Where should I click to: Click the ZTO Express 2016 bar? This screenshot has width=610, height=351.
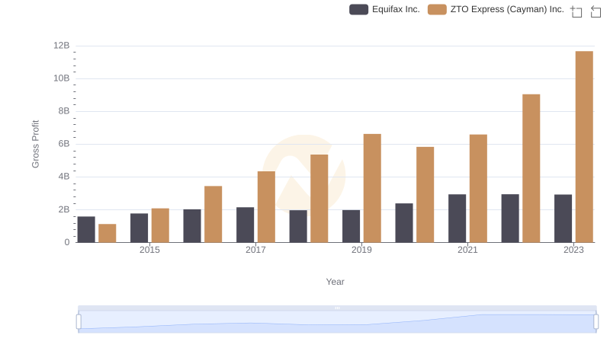(x=213, y=214)
